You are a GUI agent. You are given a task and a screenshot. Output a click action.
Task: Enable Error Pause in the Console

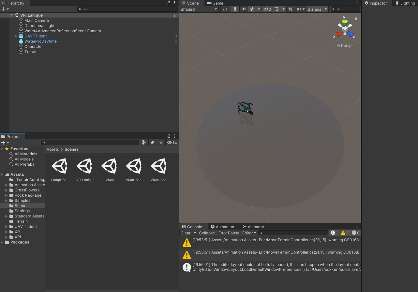coord(229,233)
